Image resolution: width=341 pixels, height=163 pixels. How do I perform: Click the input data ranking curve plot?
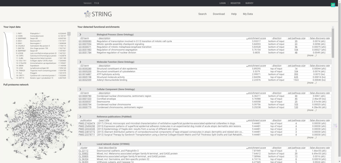click(x=8, y=55)
